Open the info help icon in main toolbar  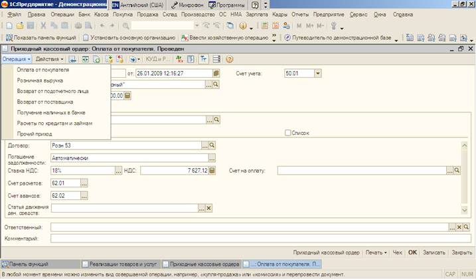[x=243, y=26]
